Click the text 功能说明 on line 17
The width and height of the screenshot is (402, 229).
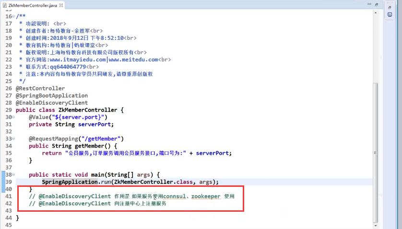point(35,23)
